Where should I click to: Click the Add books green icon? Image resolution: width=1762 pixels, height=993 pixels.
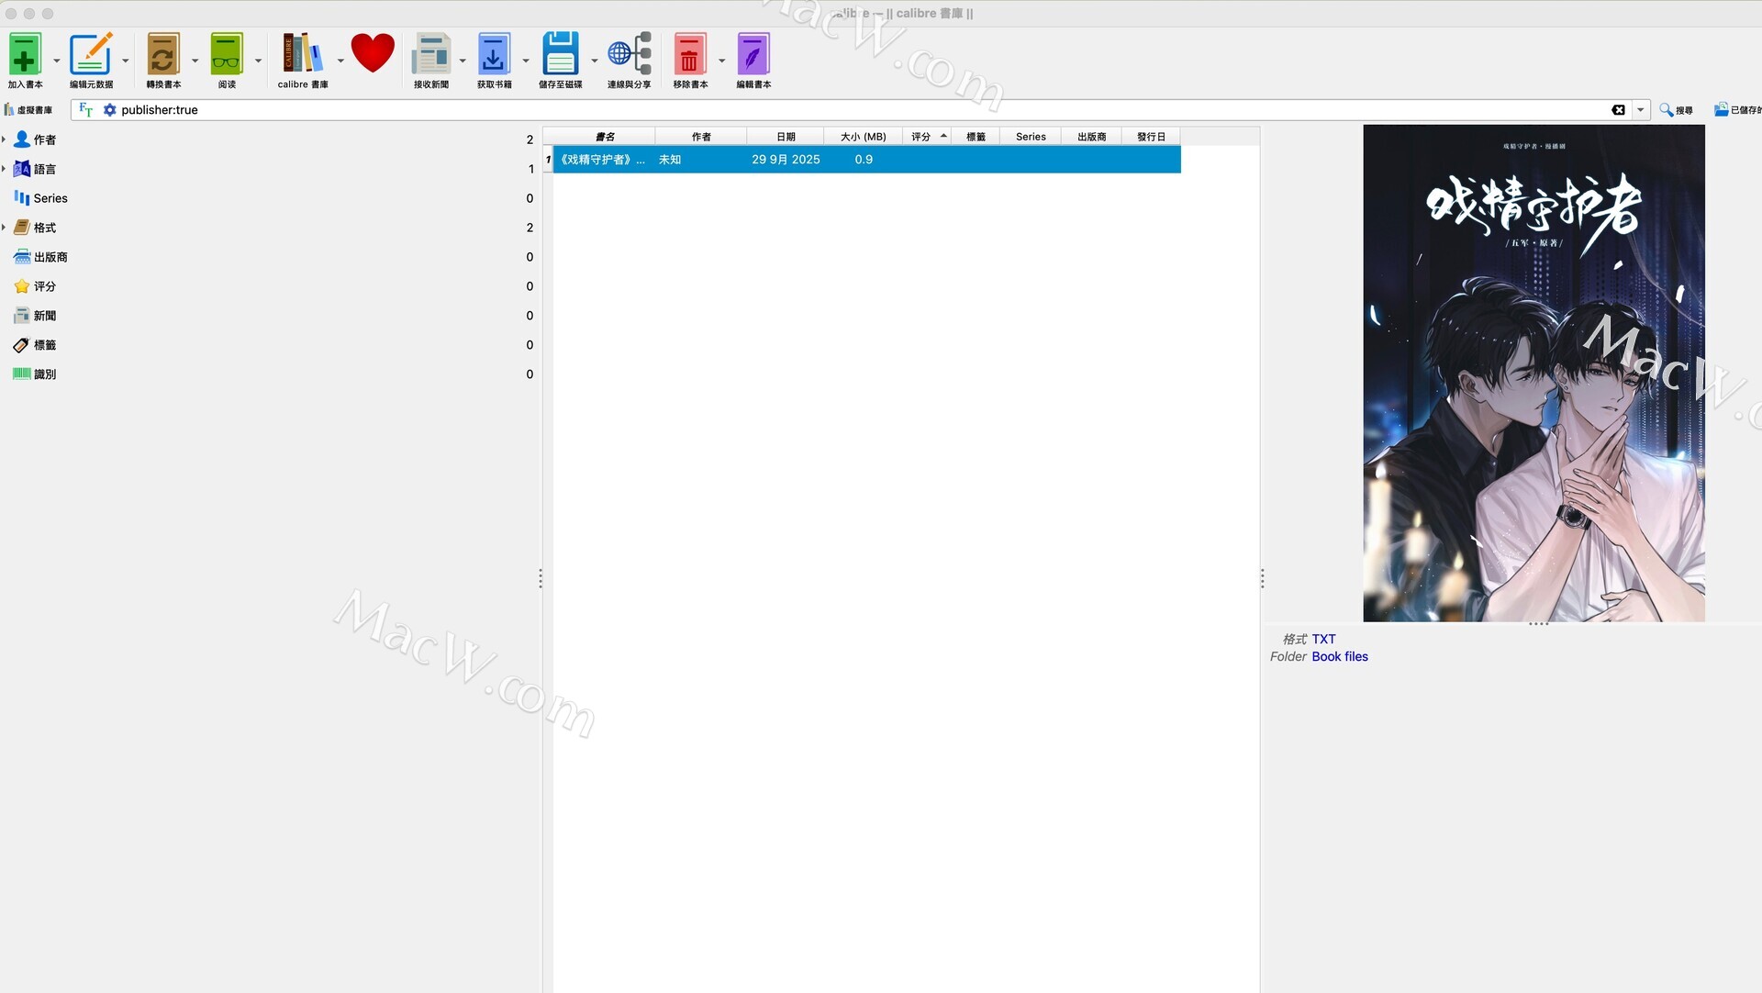coord(25,55)
